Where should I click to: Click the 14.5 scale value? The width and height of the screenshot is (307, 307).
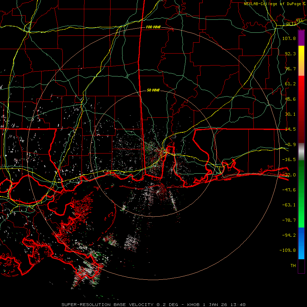290,129
